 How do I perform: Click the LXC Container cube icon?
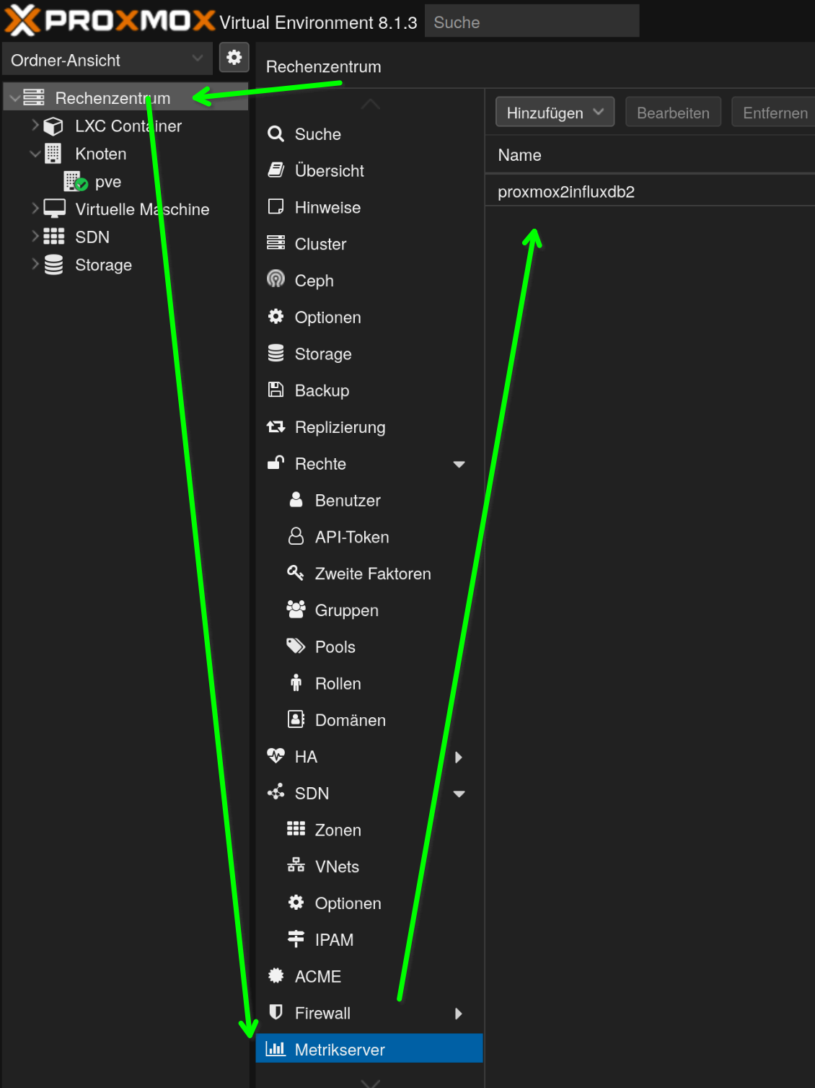click(x=53, y=126)
